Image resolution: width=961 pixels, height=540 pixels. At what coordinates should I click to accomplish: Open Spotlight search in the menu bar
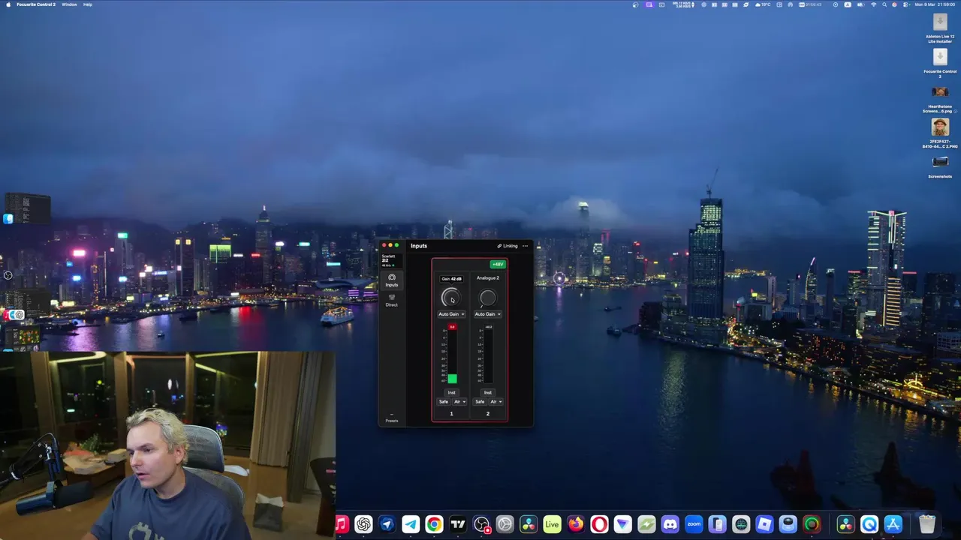(884, 4)
